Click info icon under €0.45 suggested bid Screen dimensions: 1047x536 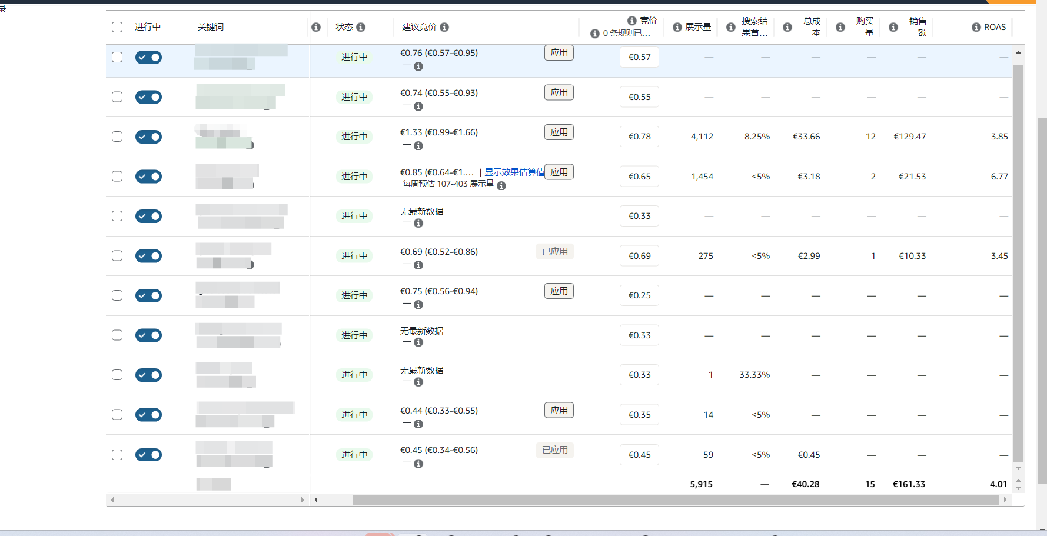418,464
